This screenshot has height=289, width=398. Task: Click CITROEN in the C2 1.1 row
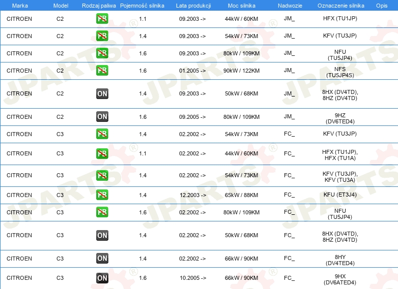[19, 19]
